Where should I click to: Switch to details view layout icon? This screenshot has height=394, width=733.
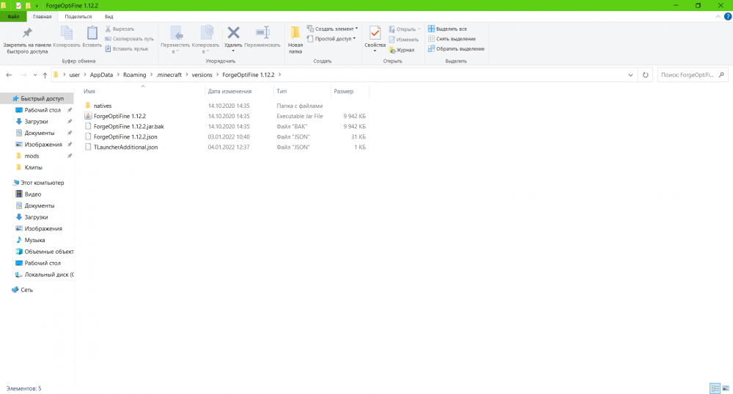715,388
